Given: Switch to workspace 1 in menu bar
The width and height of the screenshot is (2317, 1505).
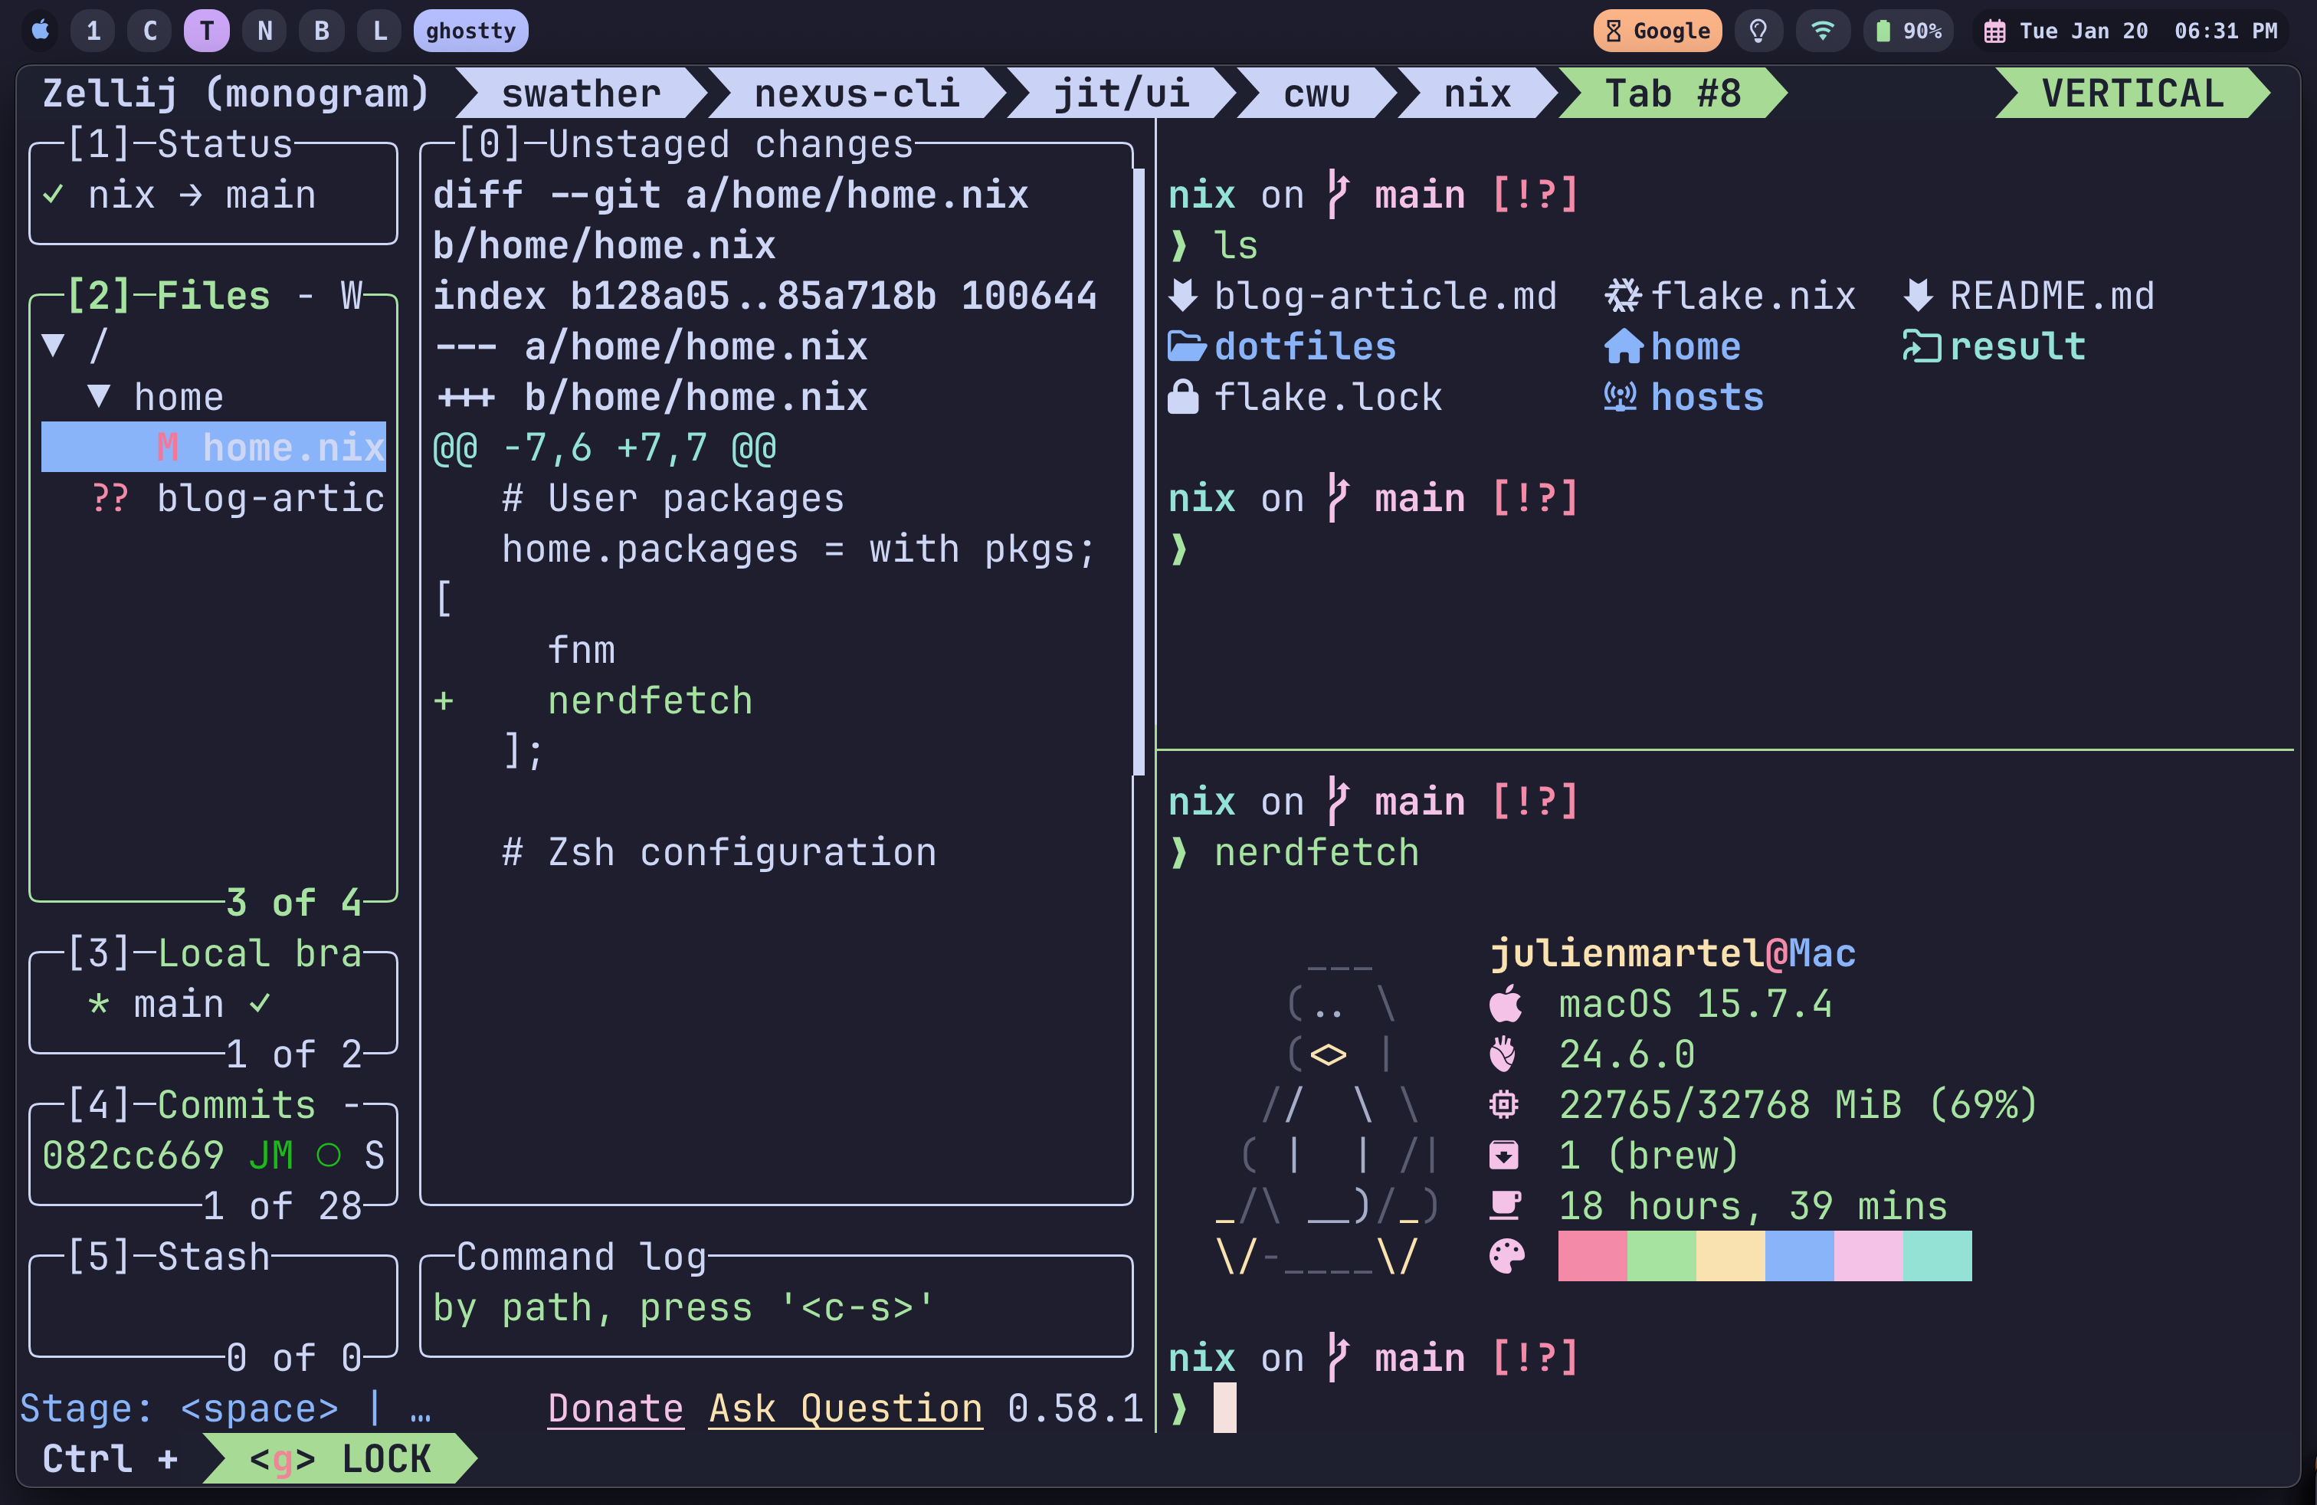Looking at the screenshot, I should click(x=93, y=31).
